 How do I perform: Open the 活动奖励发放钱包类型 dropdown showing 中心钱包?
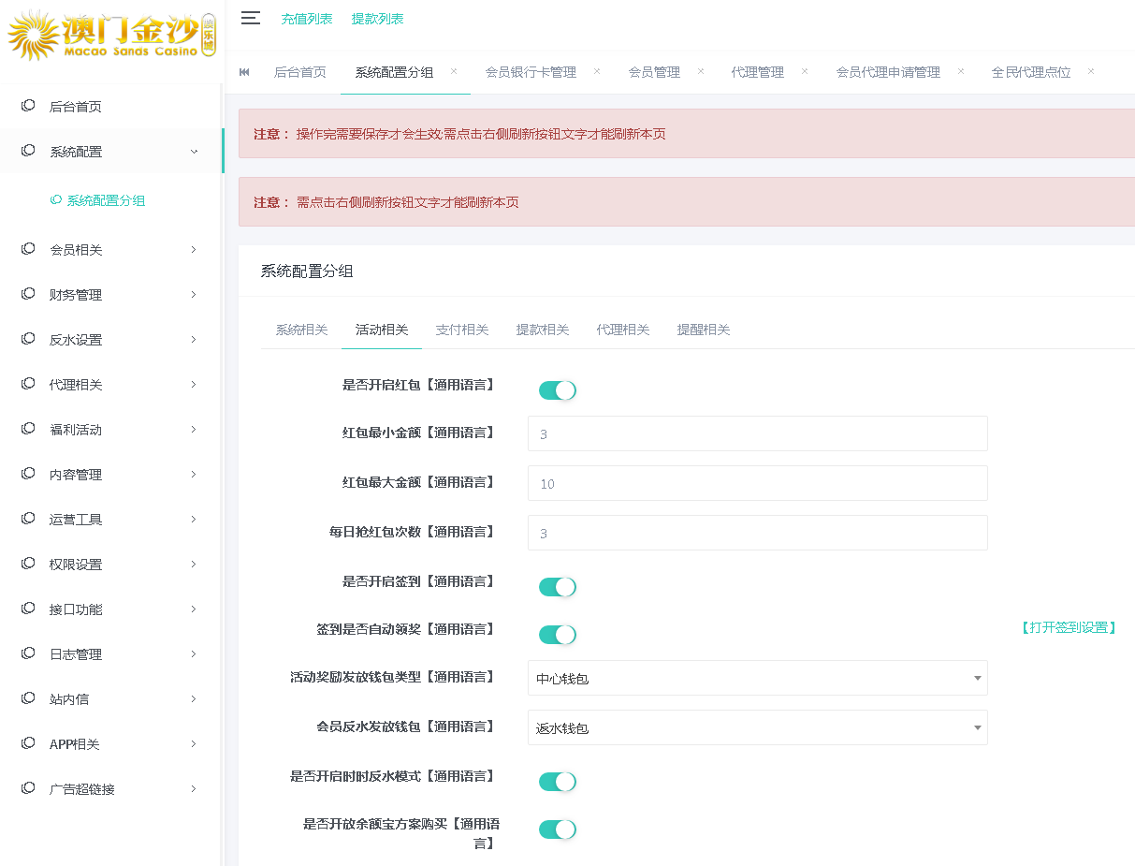(757, 677)
